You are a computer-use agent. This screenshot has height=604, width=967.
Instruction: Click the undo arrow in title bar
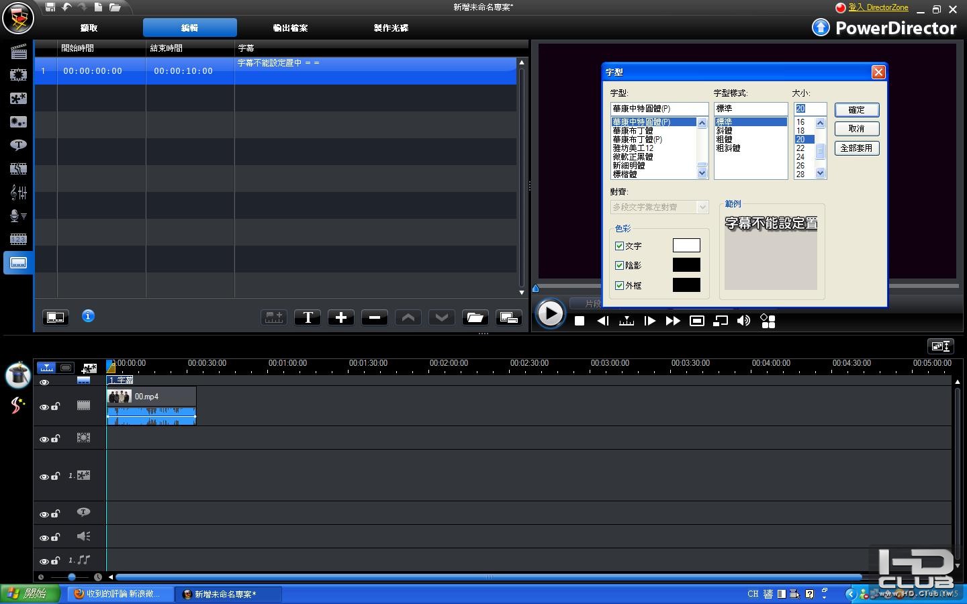click(66, 7)
